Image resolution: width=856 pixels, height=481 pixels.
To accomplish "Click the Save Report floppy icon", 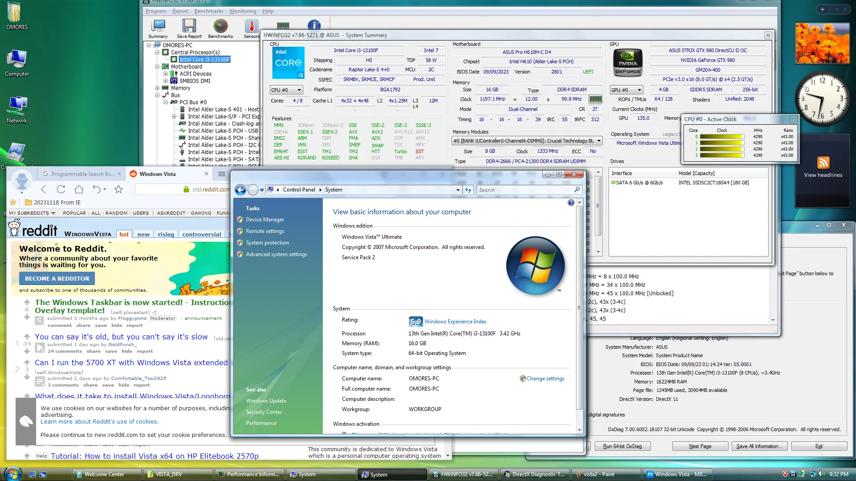I will 189,29.
